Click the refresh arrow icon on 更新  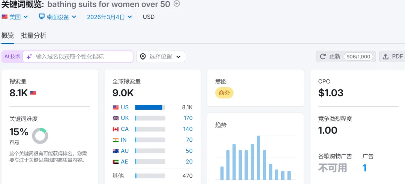pyautogui.click(x=323, y=57)
